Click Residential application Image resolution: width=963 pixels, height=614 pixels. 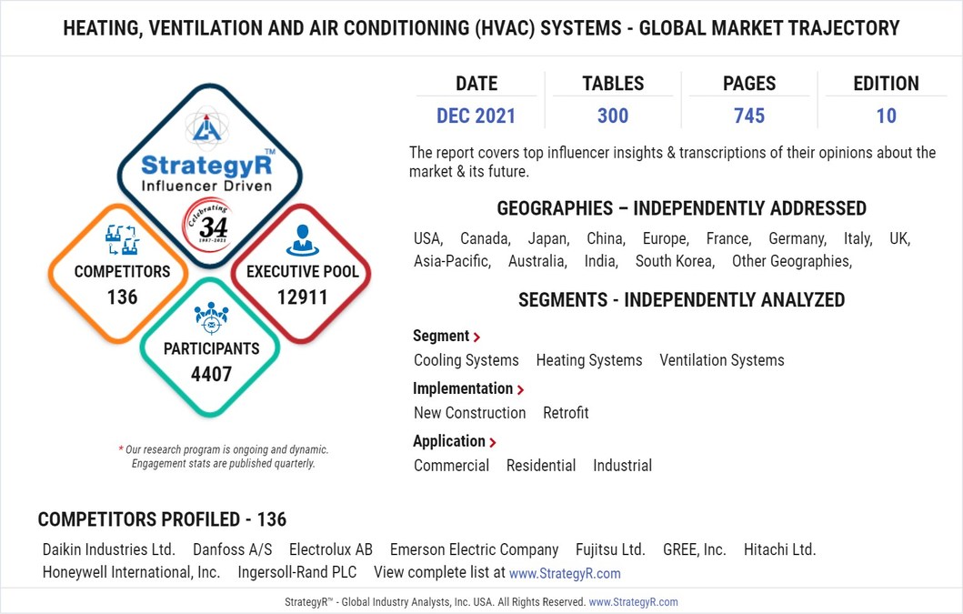click(541, 466)
